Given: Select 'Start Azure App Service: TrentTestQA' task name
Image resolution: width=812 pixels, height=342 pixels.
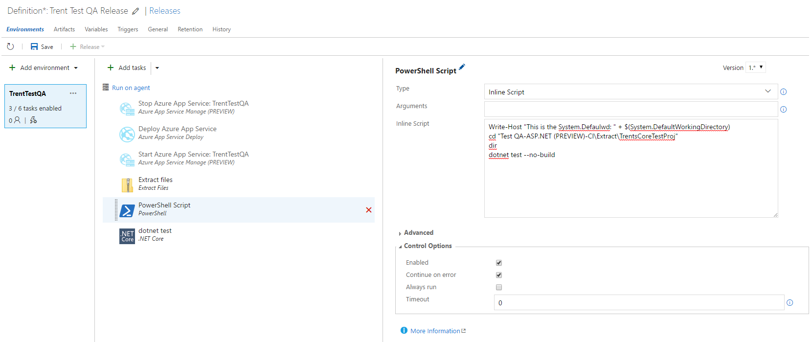Looking at the screenshot, I should click(193, 154).
